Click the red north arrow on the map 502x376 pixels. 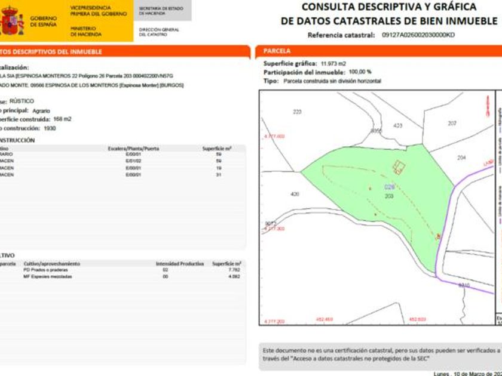point(488,106)
